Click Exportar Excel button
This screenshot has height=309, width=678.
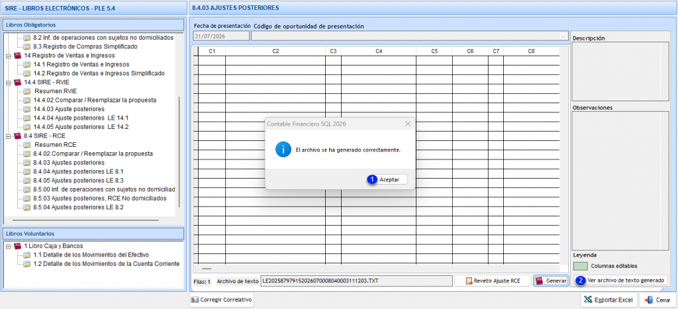(609, 300)
